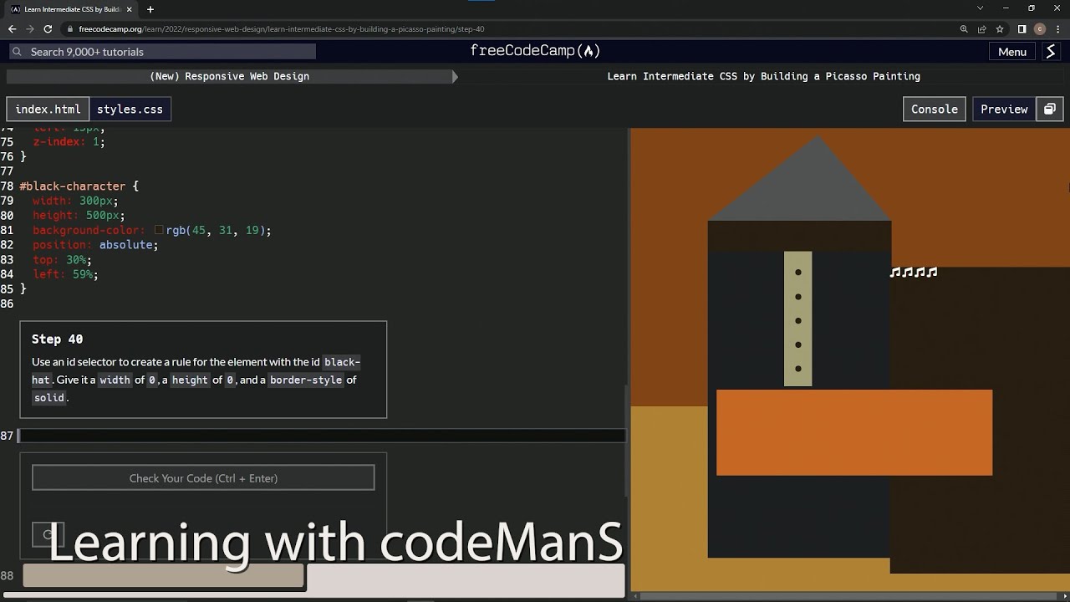Toggle the browser side panel icon
The width and height of the screenshot is (1070, 602).
click(x=1022, y=29)
